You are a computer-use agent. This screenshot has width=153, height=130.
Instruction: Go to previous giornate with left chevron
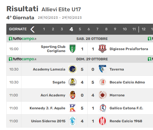33,29
